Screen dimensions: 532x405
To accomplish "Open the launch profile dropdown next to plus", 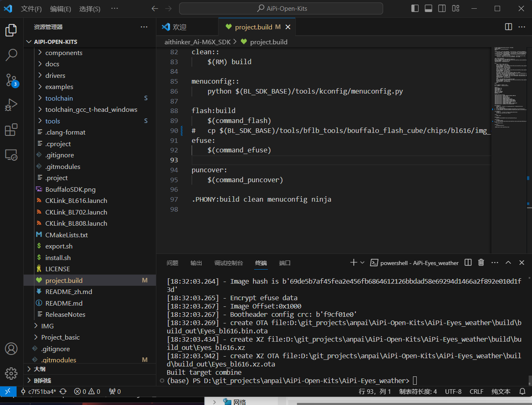I will point(362,263).
